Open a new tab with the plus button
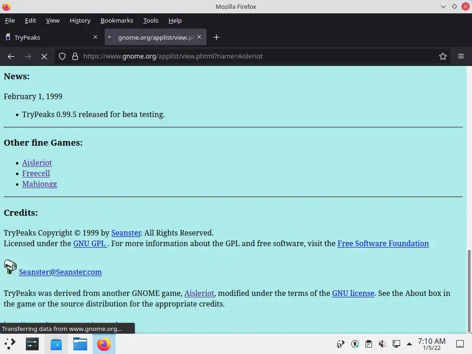The height and width of the screenshot is (354, 472). coord(217,37)
